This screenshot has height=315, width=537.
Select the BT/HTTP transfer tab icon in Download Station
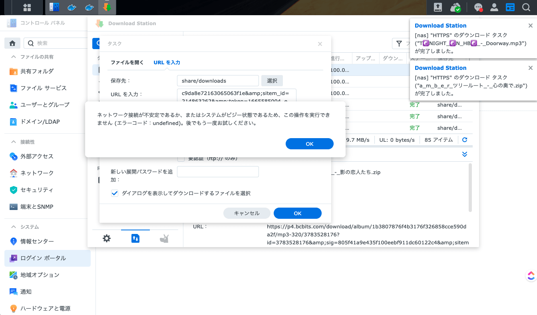[x=135, y=238]
